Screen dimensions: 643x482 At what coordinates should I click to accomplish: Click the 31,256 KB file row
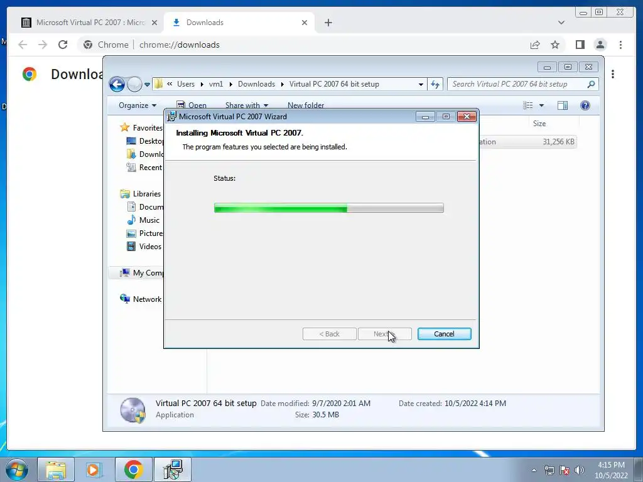tap(527, 142)
